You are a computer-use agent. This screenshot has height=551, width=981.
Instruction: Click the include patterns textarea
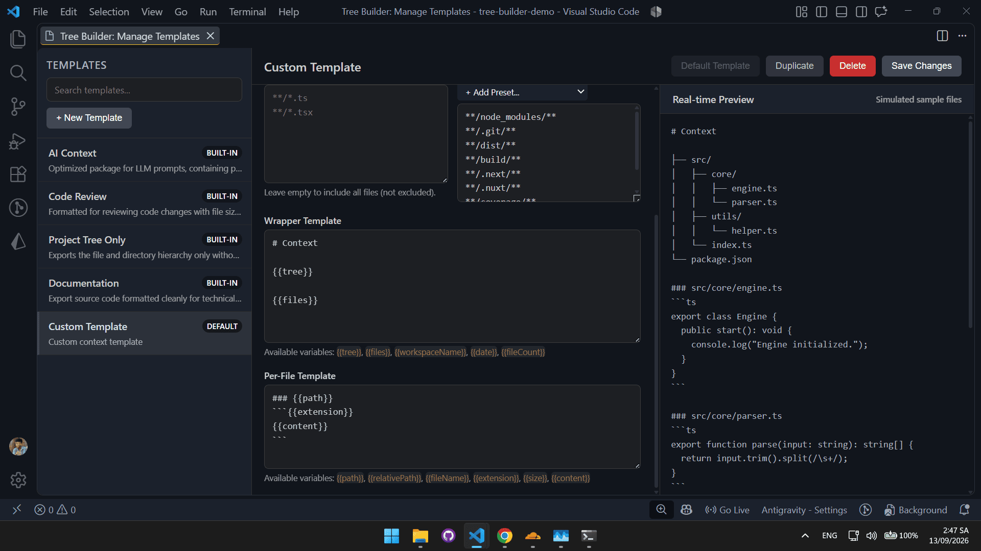pos(356,134)
